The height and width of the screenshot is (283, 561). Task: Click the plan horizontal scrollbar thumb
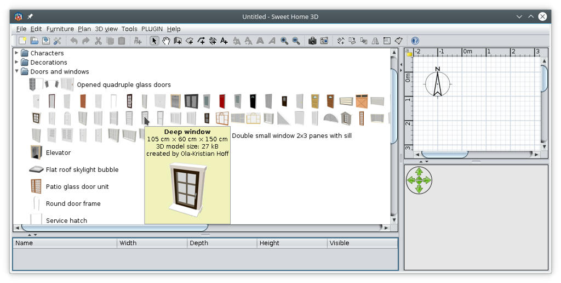pyautogui.click(x=445, y=155)
